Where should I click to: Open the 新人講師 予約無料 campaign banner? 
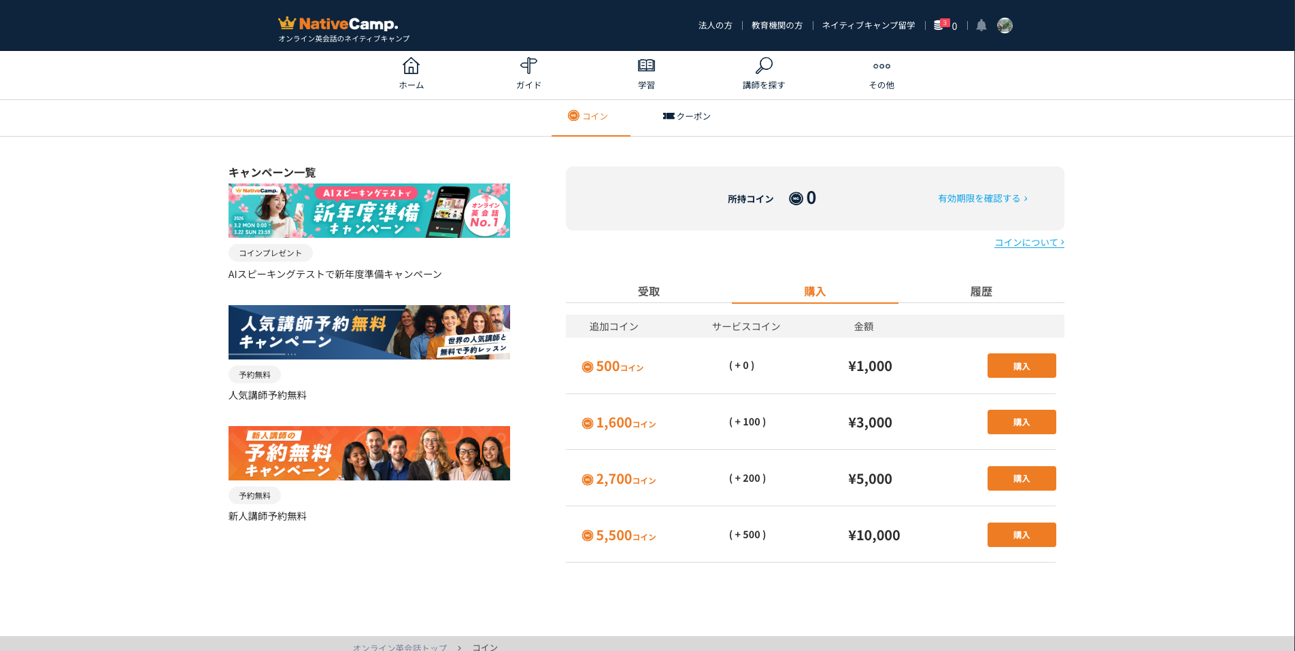[369, 453]
